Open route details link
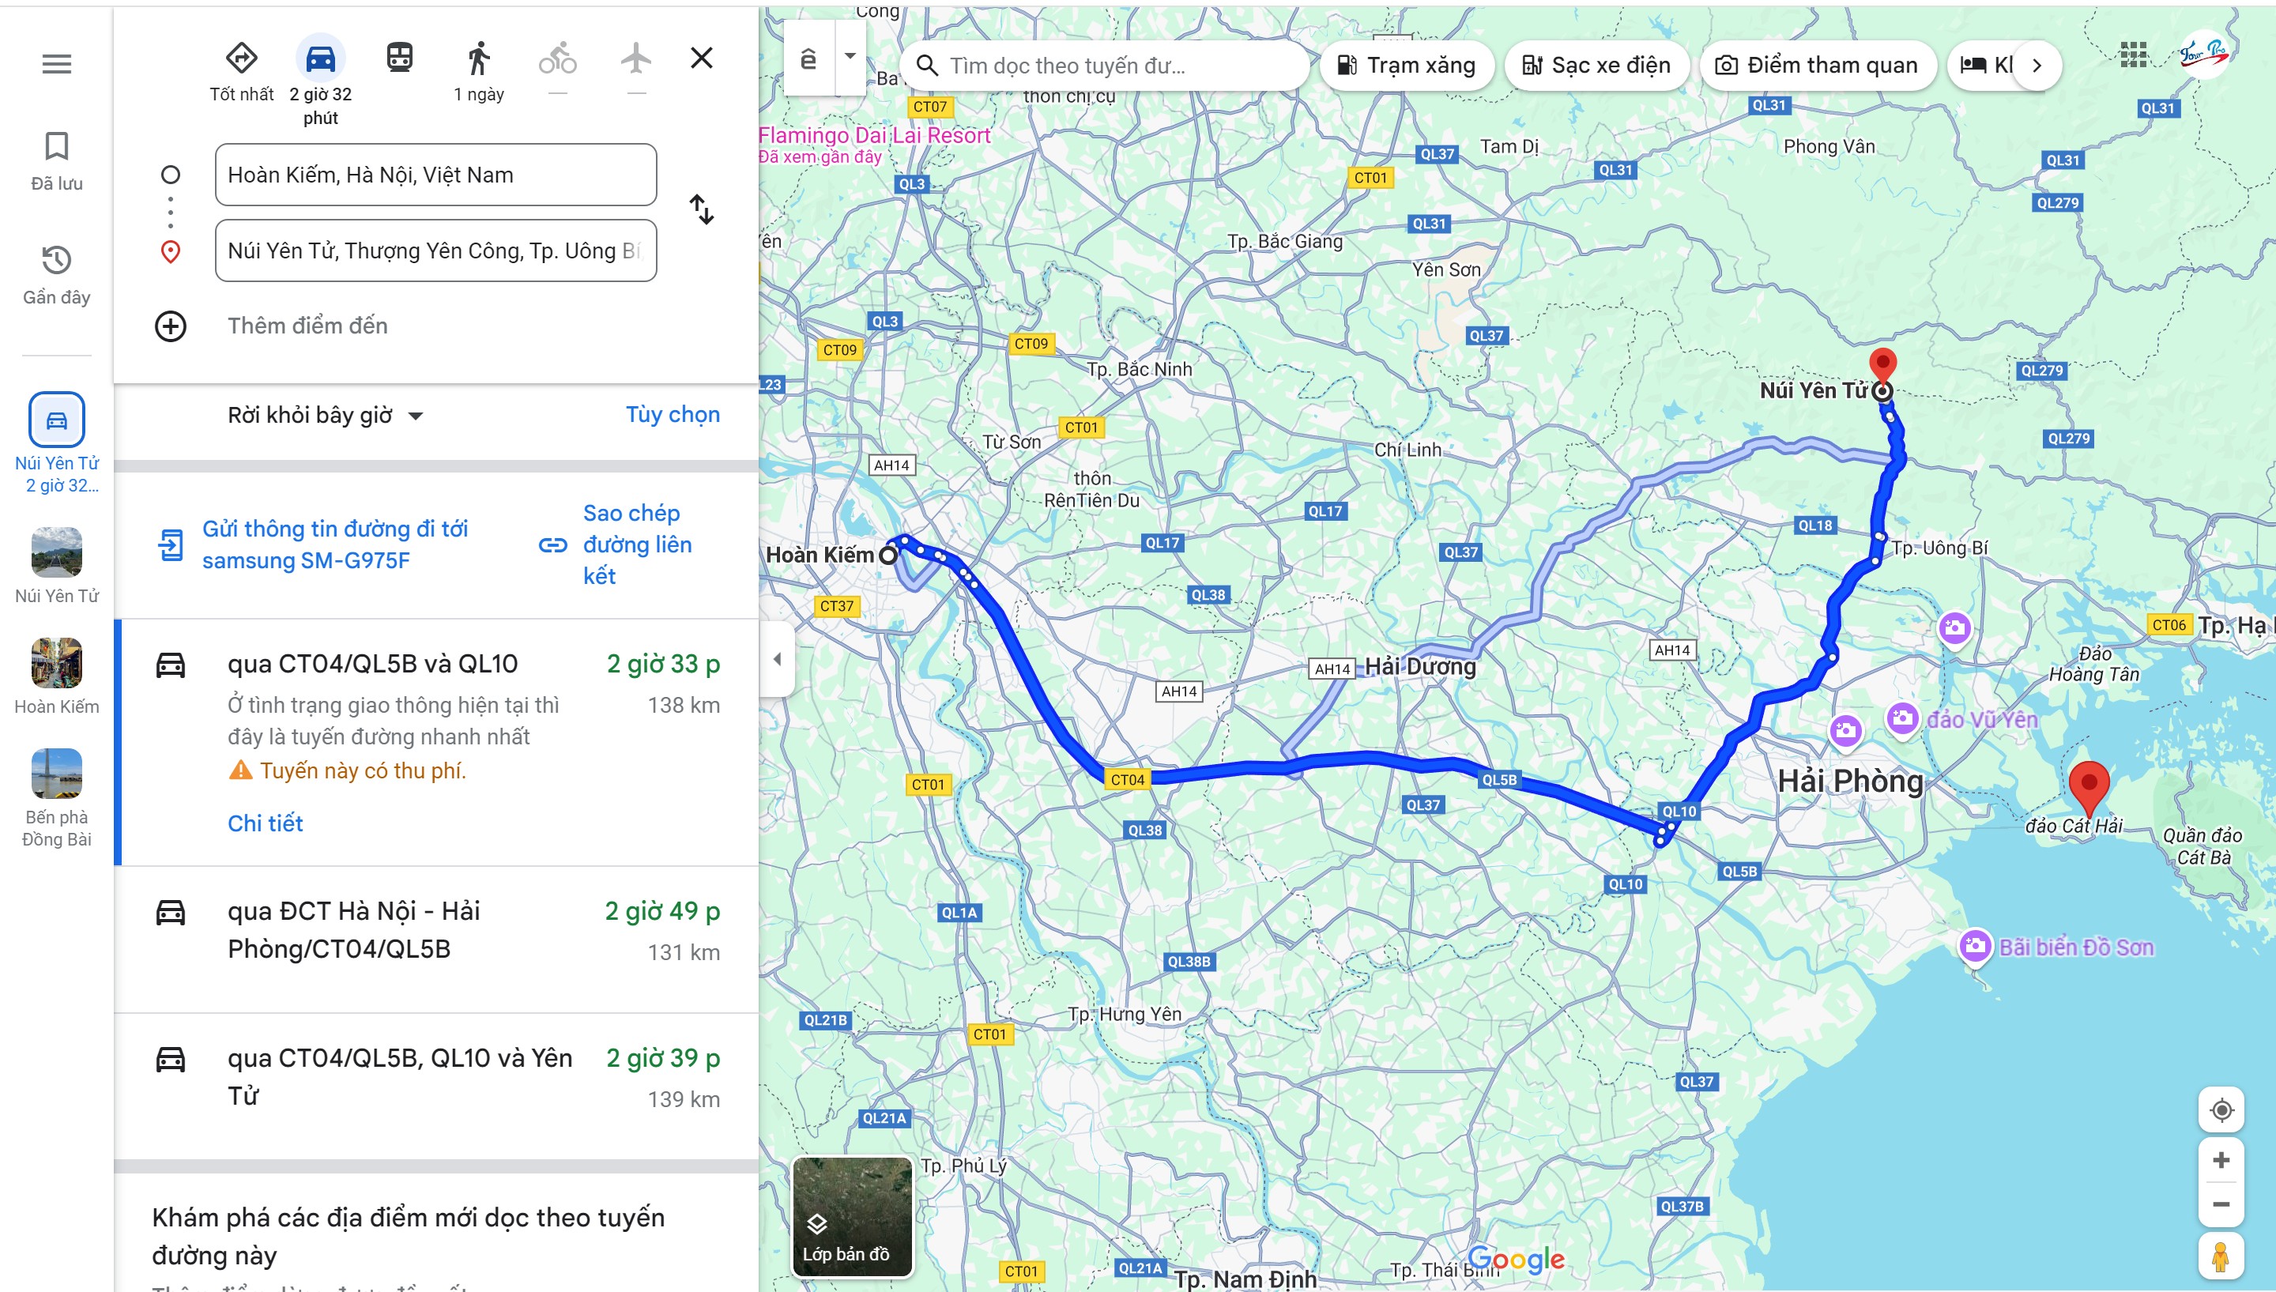 click(x=265, y=823)
